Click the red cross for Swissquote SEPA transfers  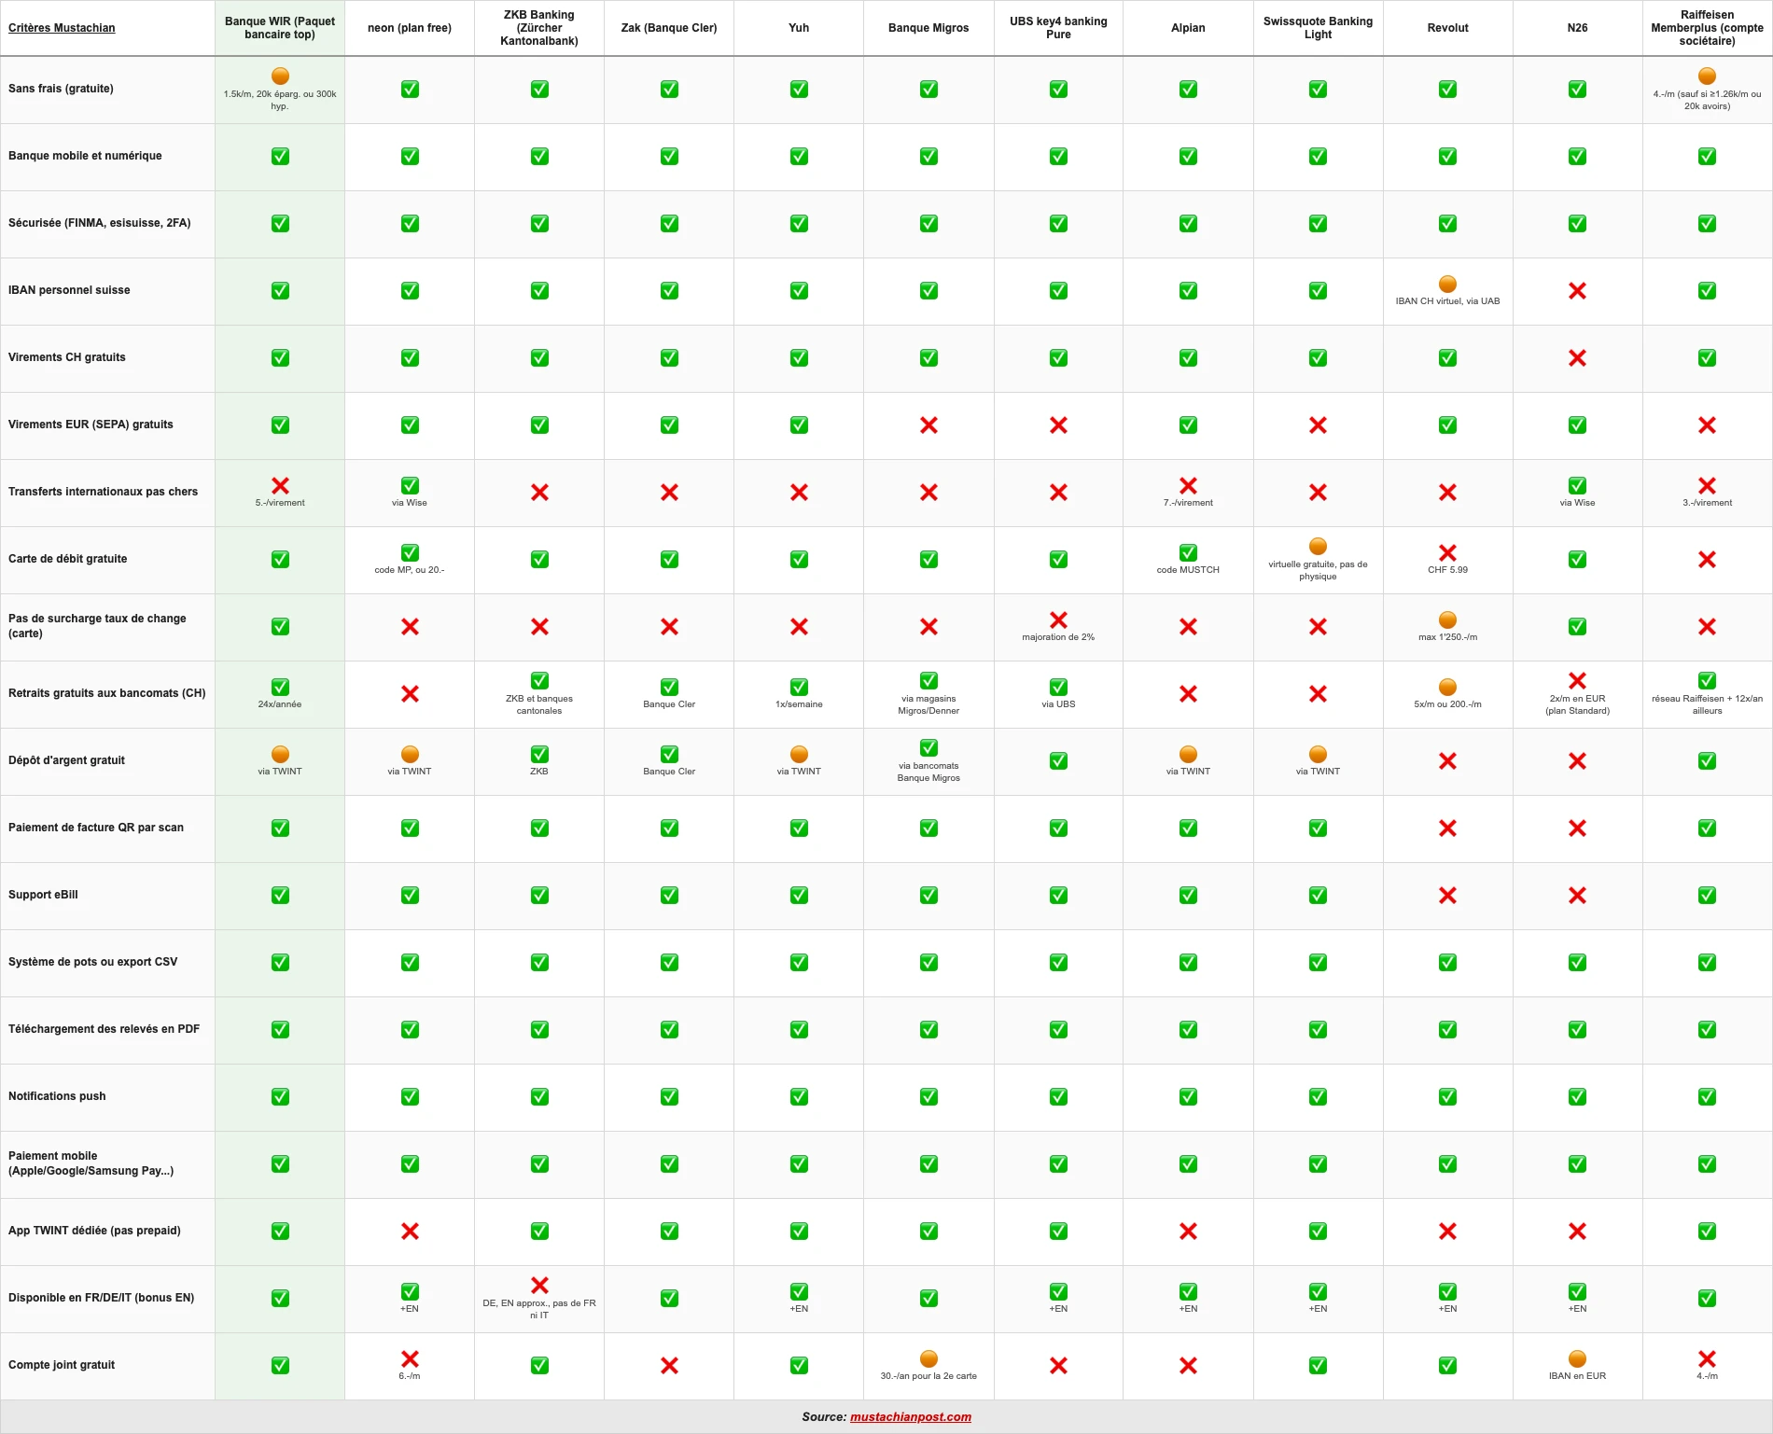point(1318,425)
